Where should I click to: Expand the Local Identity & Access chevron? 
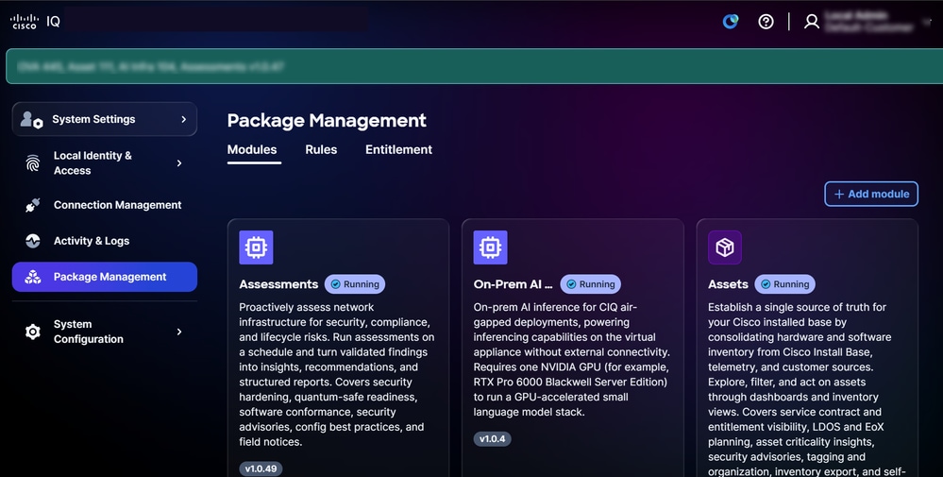179,163
